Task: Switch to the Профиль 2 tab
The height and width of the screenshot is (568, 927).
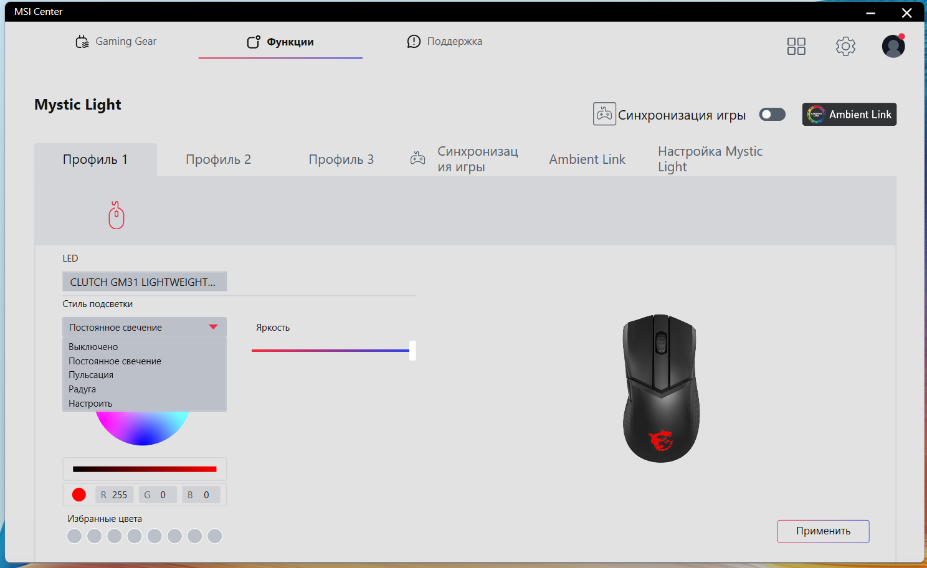Action: pos(218,159)
